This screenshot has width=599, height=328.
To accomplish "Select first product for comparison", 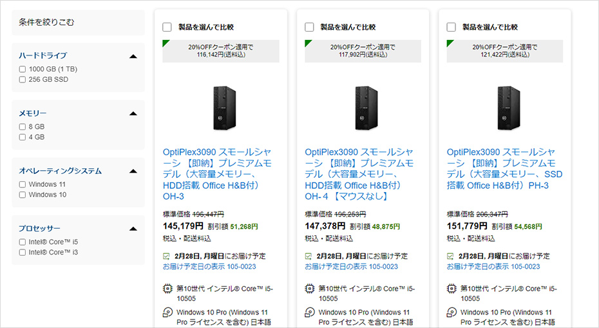I will point(167,27).
